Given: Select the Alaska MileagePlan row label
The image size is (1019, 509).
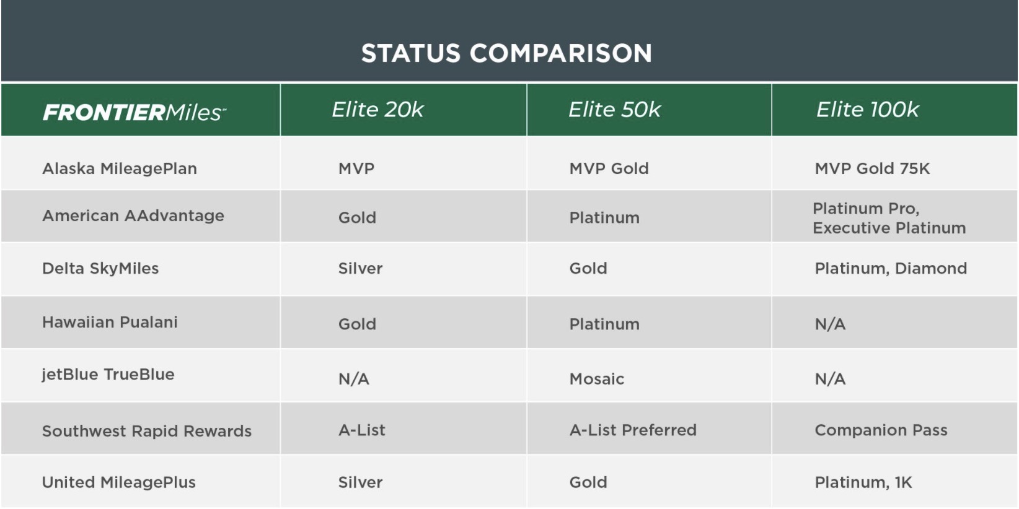Looking at the screenshot, I should click(120, 168).
